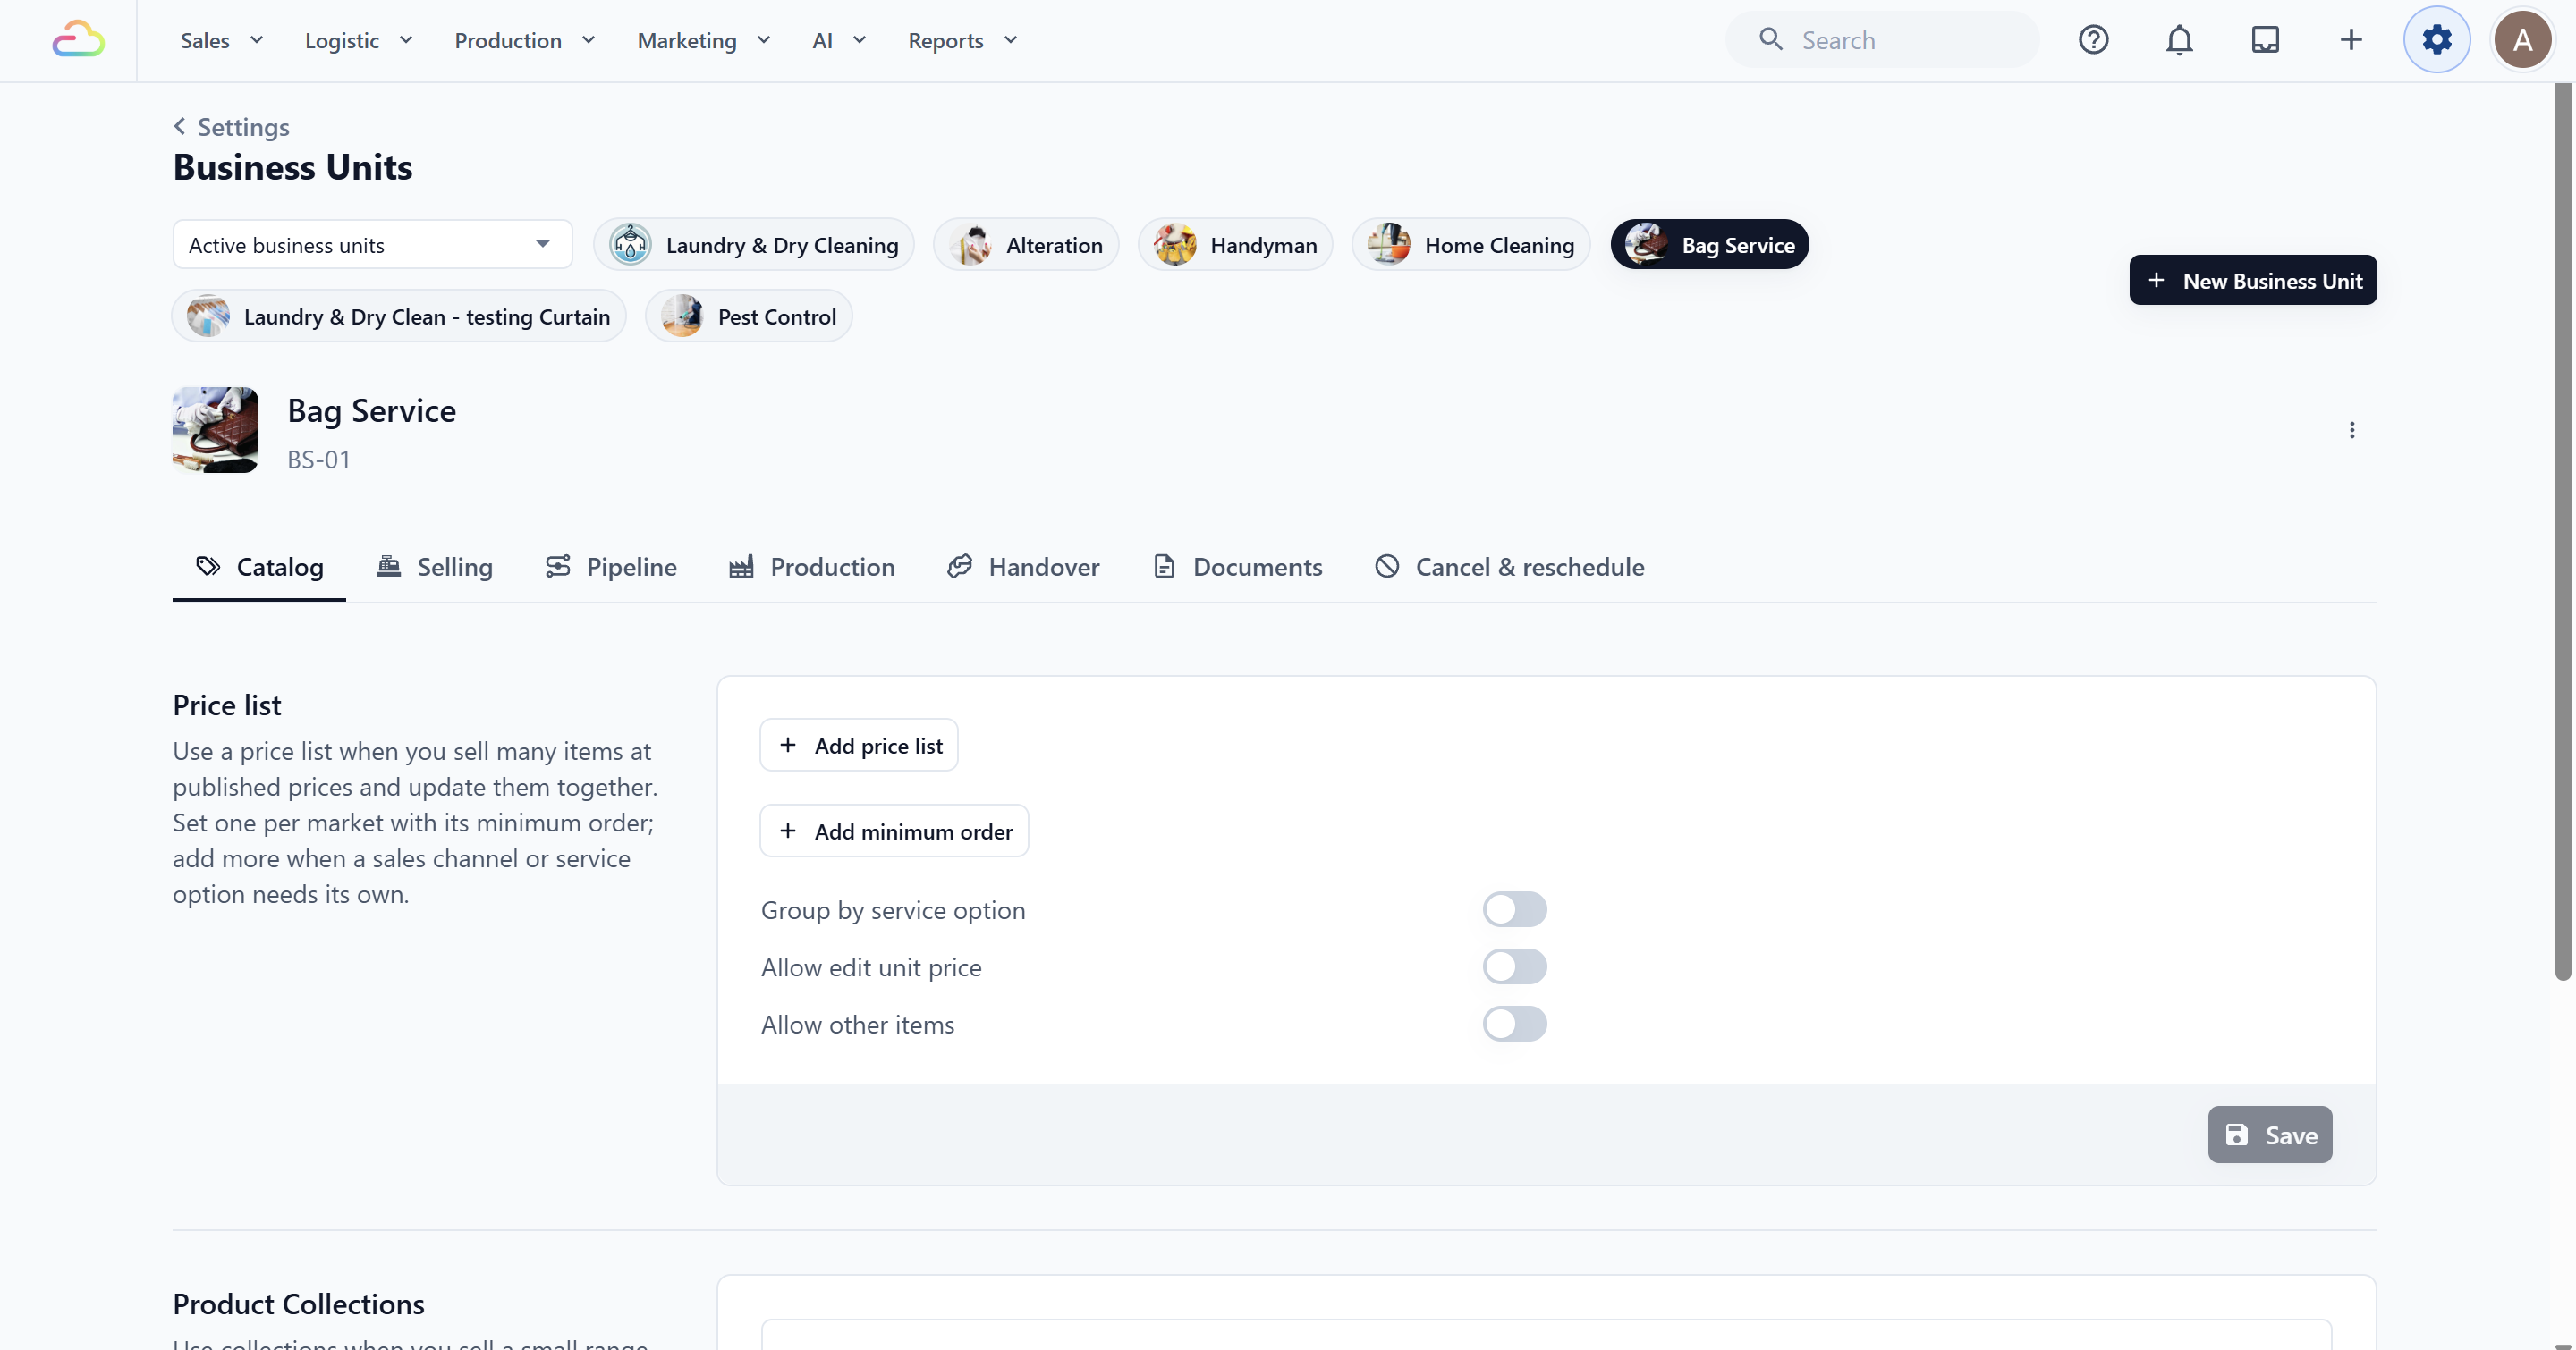Viewport: 2576px width, 1350px height.
Task: Open the Handover tab
Action: [1022, 567]
